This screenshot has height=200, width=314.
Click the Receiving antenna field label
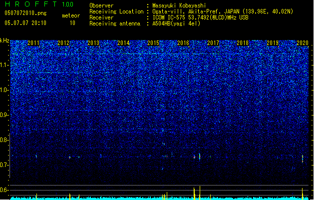115,23
